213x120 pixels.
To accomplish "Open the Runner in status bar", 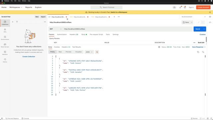I will (194, 118).
